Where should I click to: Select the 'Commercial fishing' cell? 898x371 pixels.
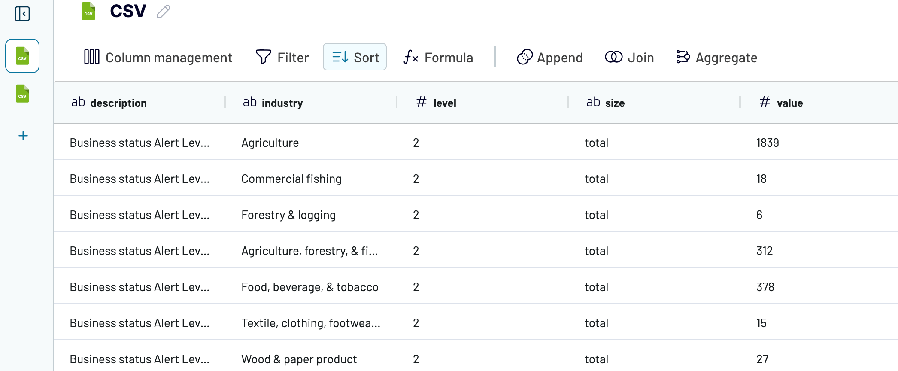click(291, 179)
